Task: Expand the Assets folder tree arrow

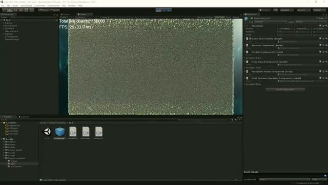Action: point(2,139)
